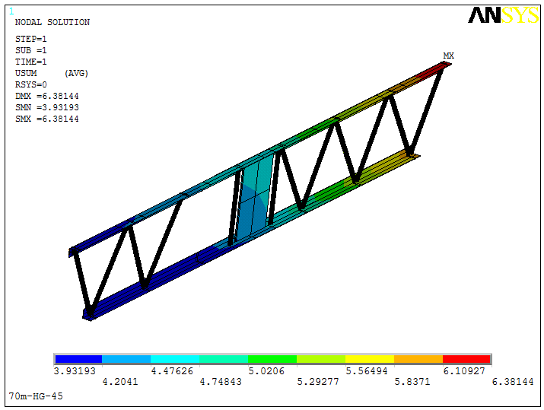544x410 pixels.
Task: Click the window number 1 label
Action: pos(11,12)
